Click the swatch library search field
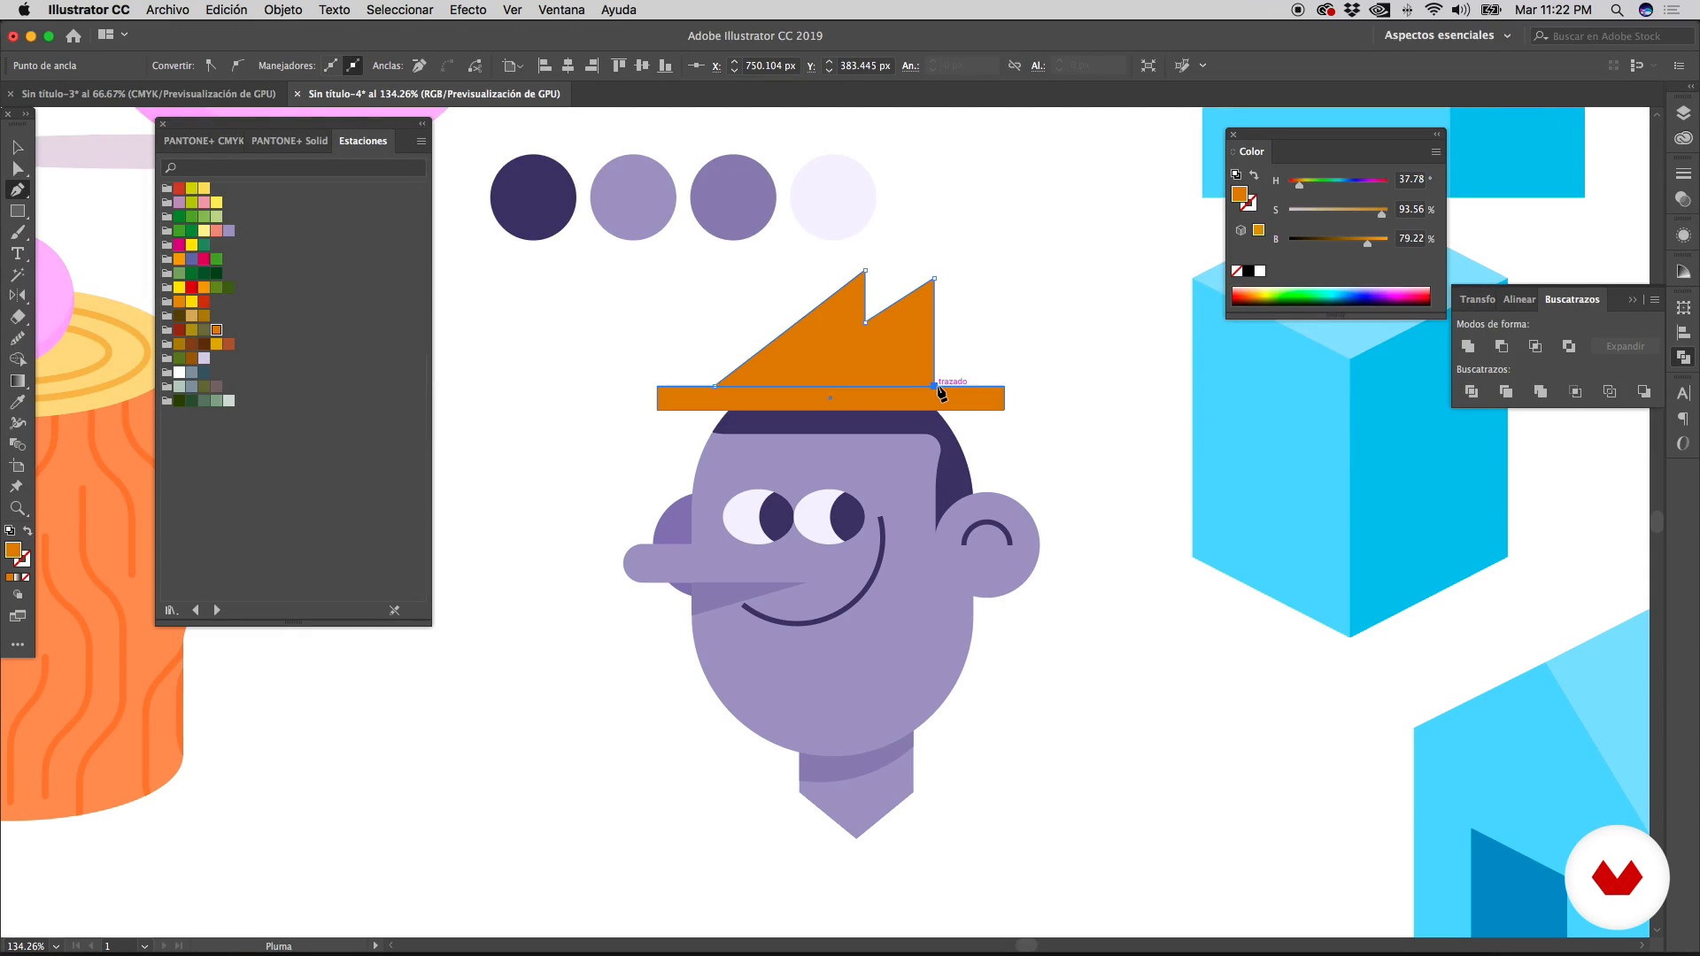The width and height of the screenshot is (1700, 956). pyautogui.click(x=297, y=167)
